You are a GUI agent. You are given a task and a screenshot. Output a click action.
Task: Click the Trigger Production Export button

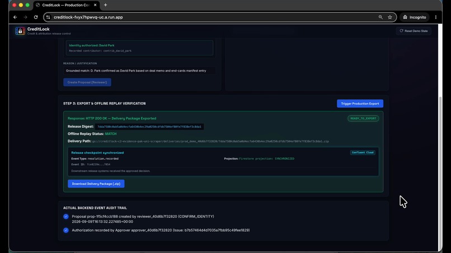[360, 103]
